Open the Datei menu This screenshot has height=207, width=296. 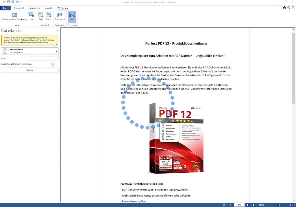pos(5,8)
